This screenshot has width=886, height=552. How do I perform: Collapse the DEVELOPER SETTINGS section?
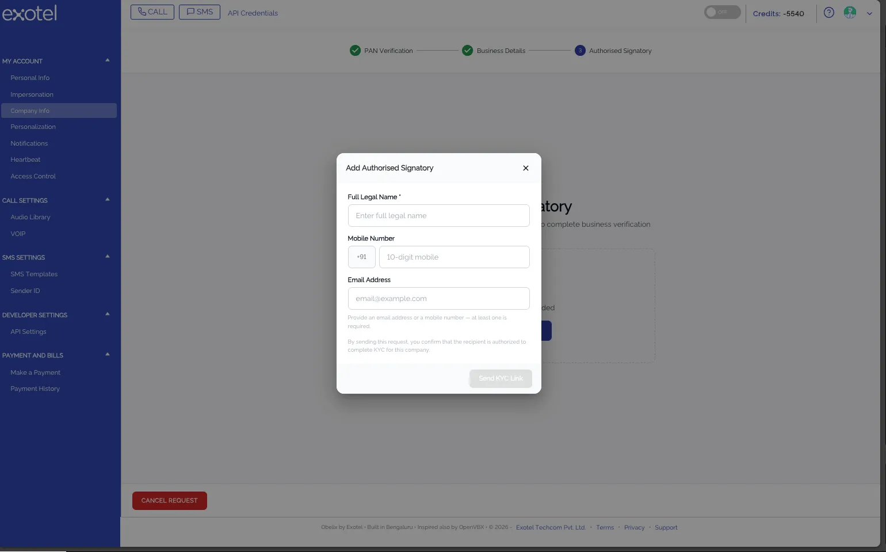107,314
